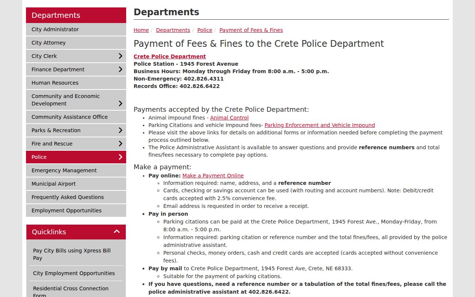Click the Departments breadcrumb link
The height and width of the screenshot is (297, 475).
point(173,30)
